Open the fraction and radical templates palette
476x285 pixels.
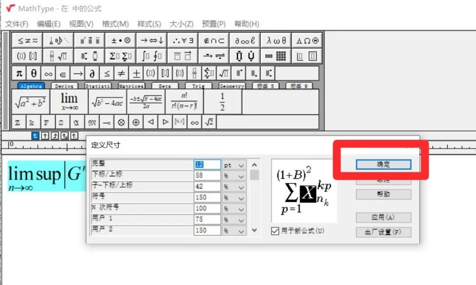coord(59,56)
